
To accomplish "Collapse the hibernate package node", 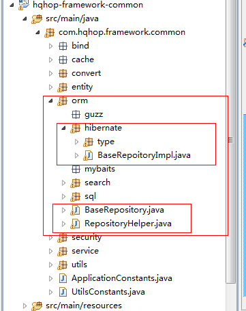I will (x=63, y=128).
